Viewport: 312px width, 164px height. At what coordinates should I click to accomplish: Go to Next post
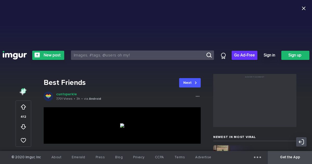[x=190, y=83]
